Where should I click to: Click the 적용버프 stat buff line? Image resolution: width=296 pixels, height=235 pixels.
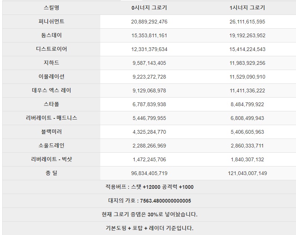point(149,187)
